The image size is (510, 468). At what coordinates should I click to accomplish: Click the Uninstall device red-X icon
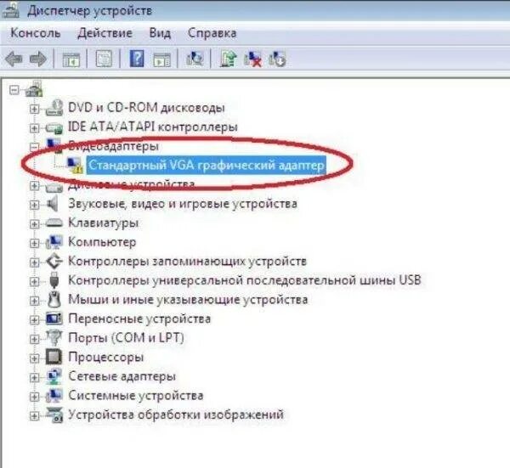click(253, 59)
